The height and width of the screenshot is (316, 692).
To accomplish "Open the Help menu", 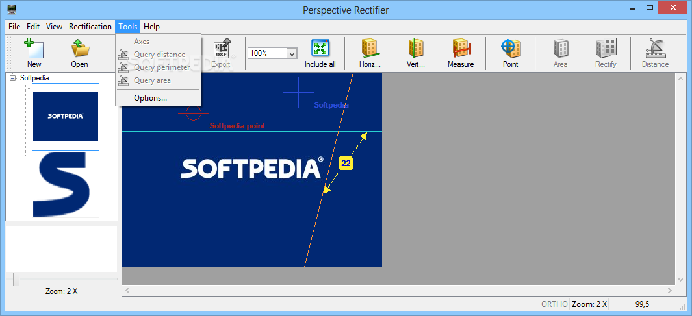I will pos(151,27).
